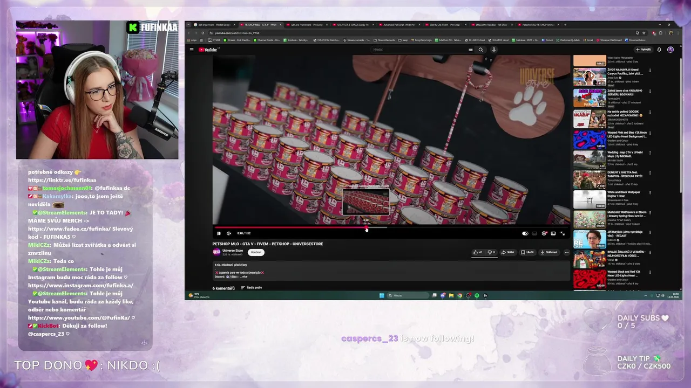The width and height of the screenshot is (691, 388).
Task: Open options for DEMENT Z GHETTA video
Action: coord(650,174)
